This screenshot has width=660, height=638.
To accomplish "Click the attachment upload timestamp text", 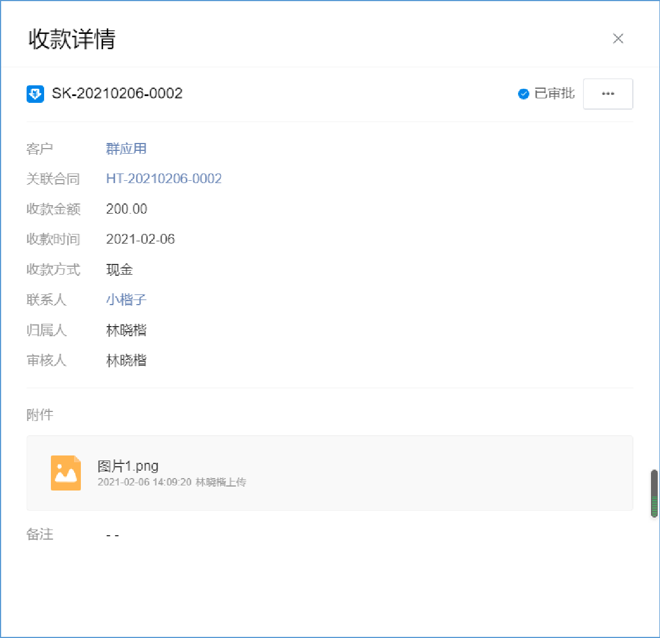I will [171, 483].
